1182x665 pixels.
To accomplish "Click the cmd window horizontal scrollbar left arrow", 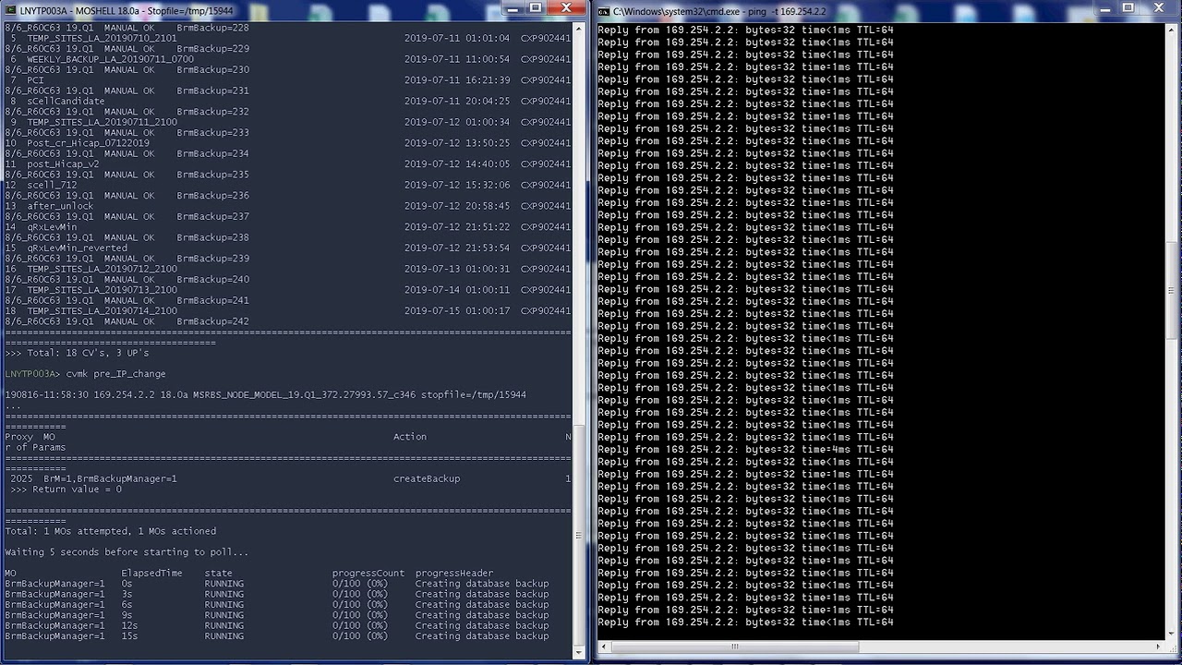I will pos(603,647).
